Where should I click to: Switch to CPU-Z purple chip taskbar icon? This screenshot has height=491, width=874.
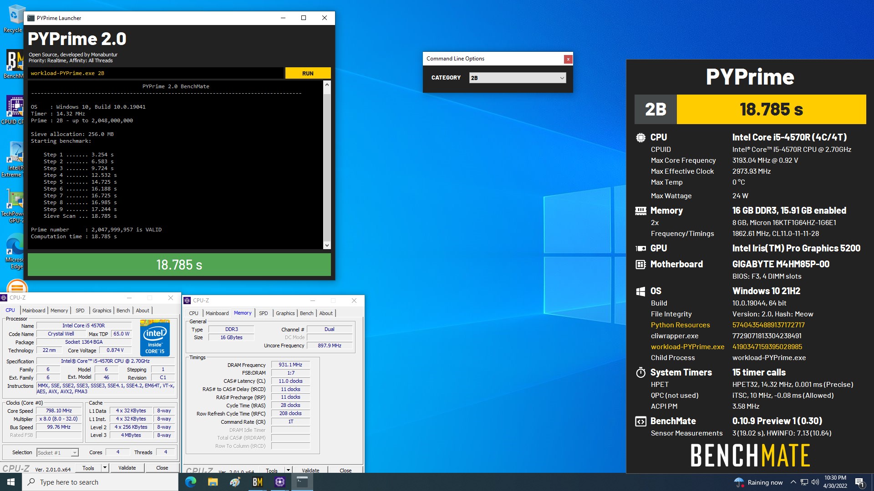point(279,482)
